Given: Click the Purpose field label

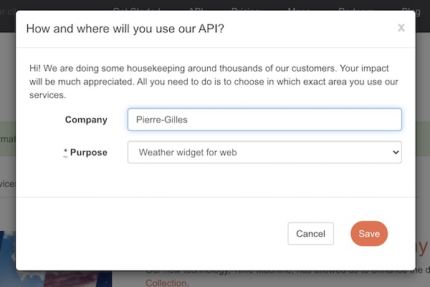Looking at the screenshot, I should (88, 152).
